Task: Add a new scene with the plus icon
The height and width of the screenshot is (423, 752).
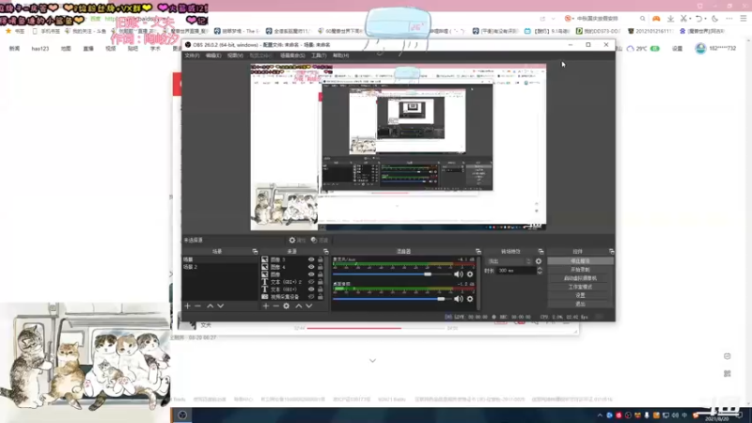Action: click(x=187, y=306)
